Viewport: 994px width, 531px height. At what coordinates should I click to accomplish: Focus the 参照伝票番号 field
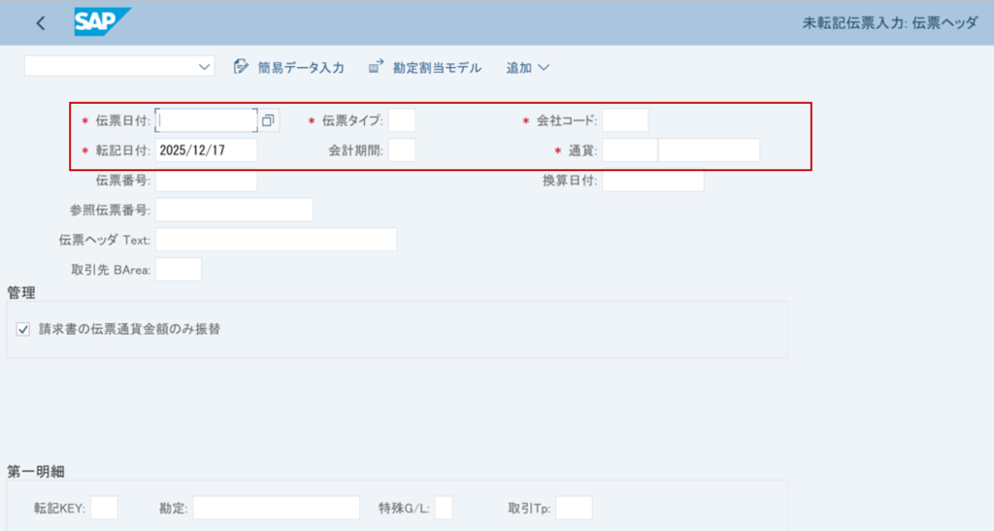pyautogui.click(x=234, y=211)
